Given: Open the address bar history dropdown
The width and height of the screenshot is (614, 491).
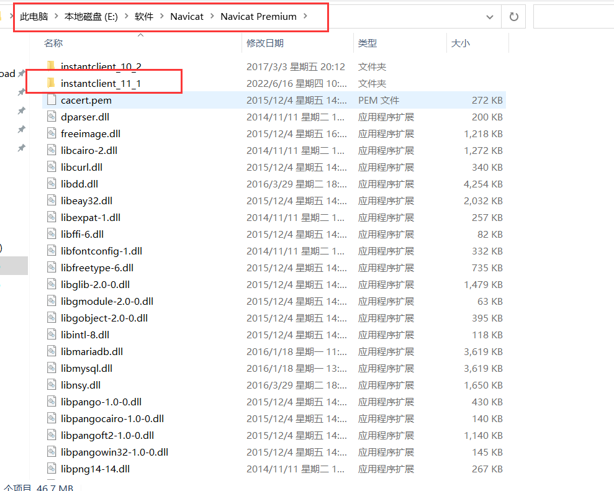Looking at the screenshot, I should click(489, 17).
